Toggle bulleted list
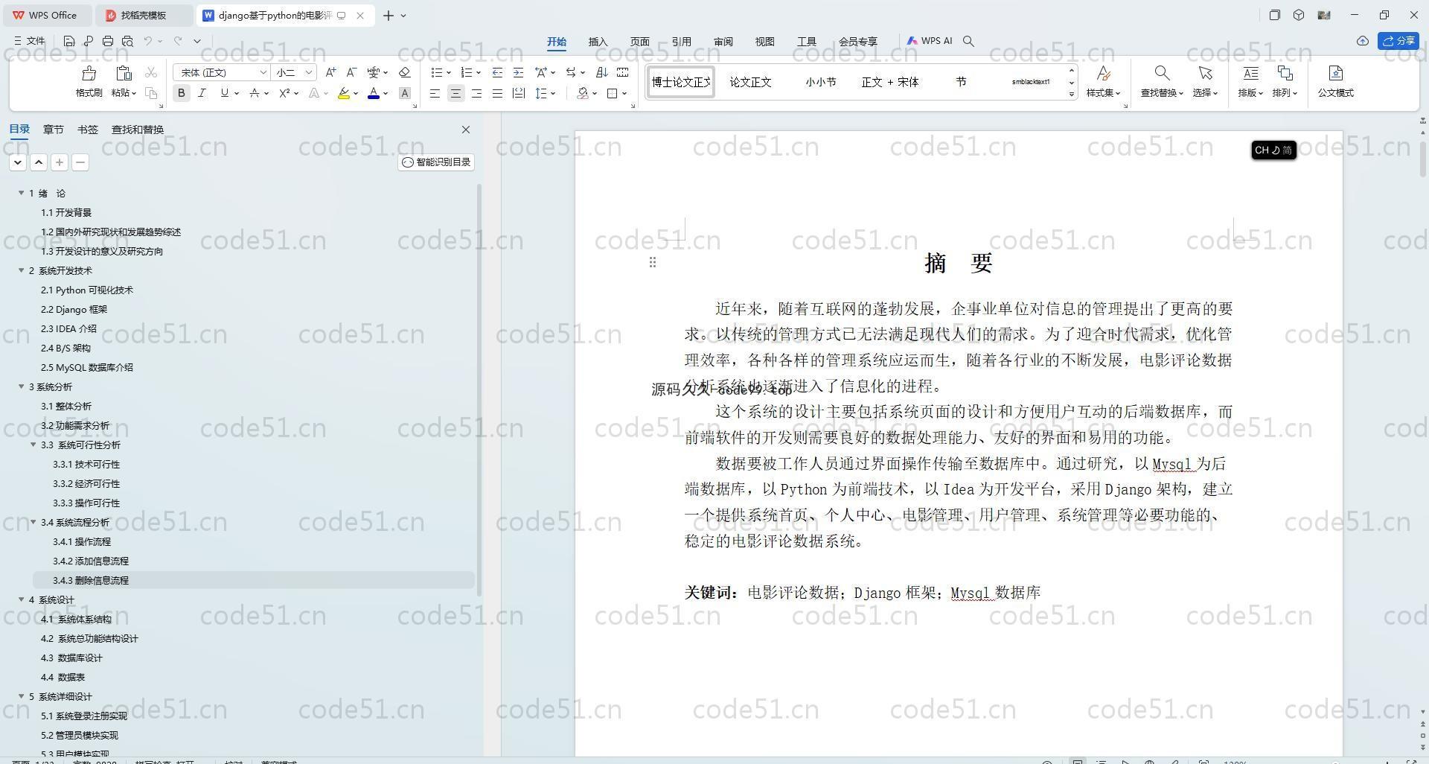 point(437,72)
